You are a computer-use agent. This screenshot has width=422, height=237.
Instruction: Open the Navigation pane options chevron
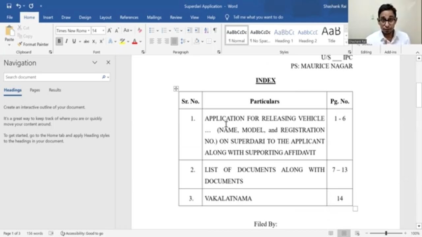95,63
